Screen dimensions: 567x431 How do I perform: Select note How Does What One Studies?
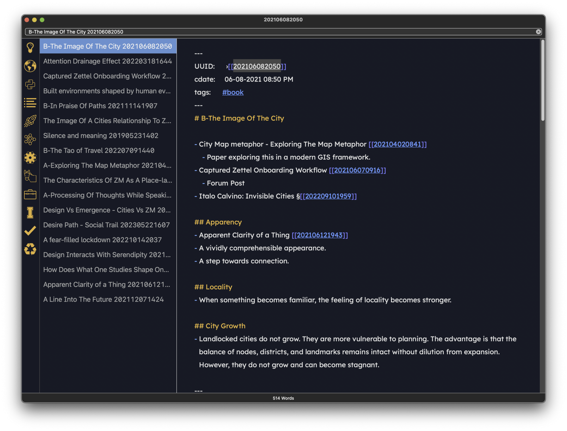click(108, 270)
